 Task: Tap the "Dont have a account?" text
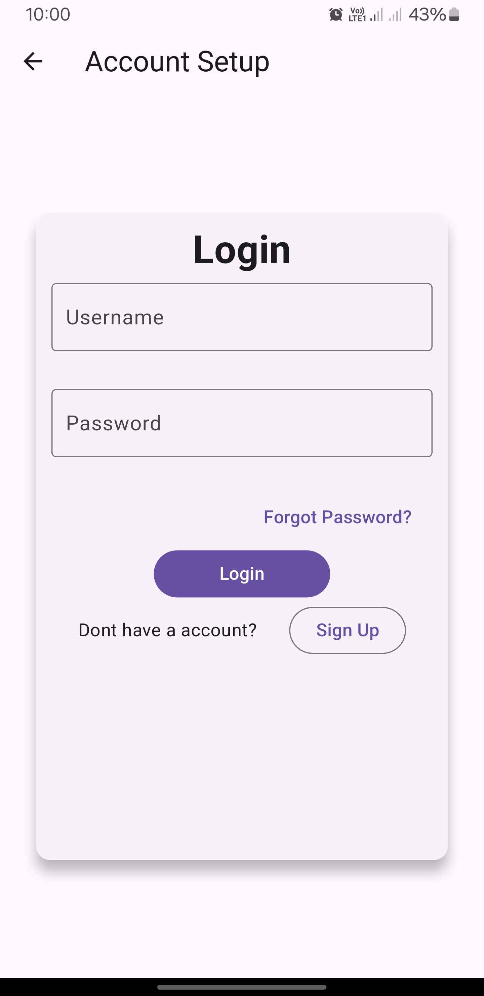[x=167, y=630]
